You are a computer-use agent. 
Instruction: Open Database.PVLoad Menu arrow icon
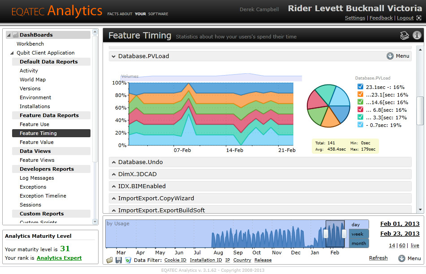click(x=390, y=56)
